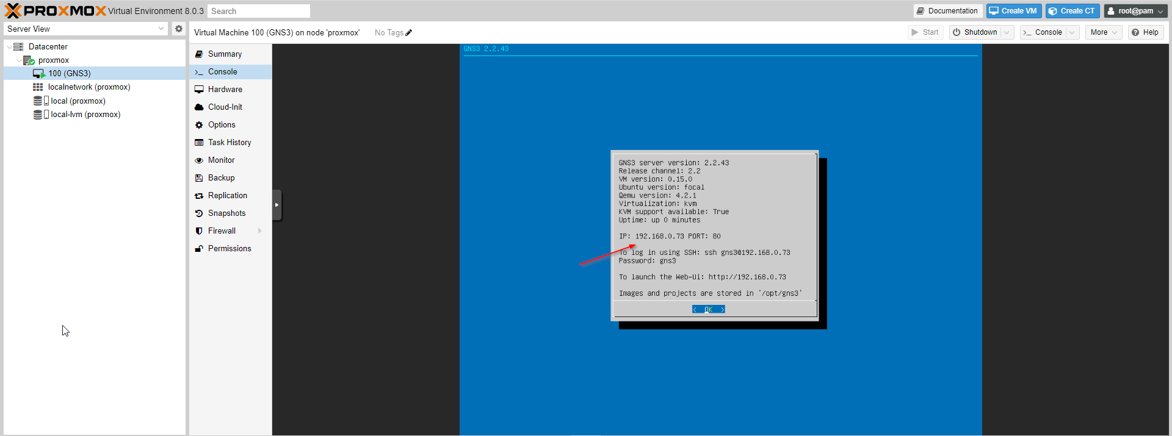Select the 100 (GNS3) virtual machine
This screenshot has width=1172, height=436.
tap(70, 73)
